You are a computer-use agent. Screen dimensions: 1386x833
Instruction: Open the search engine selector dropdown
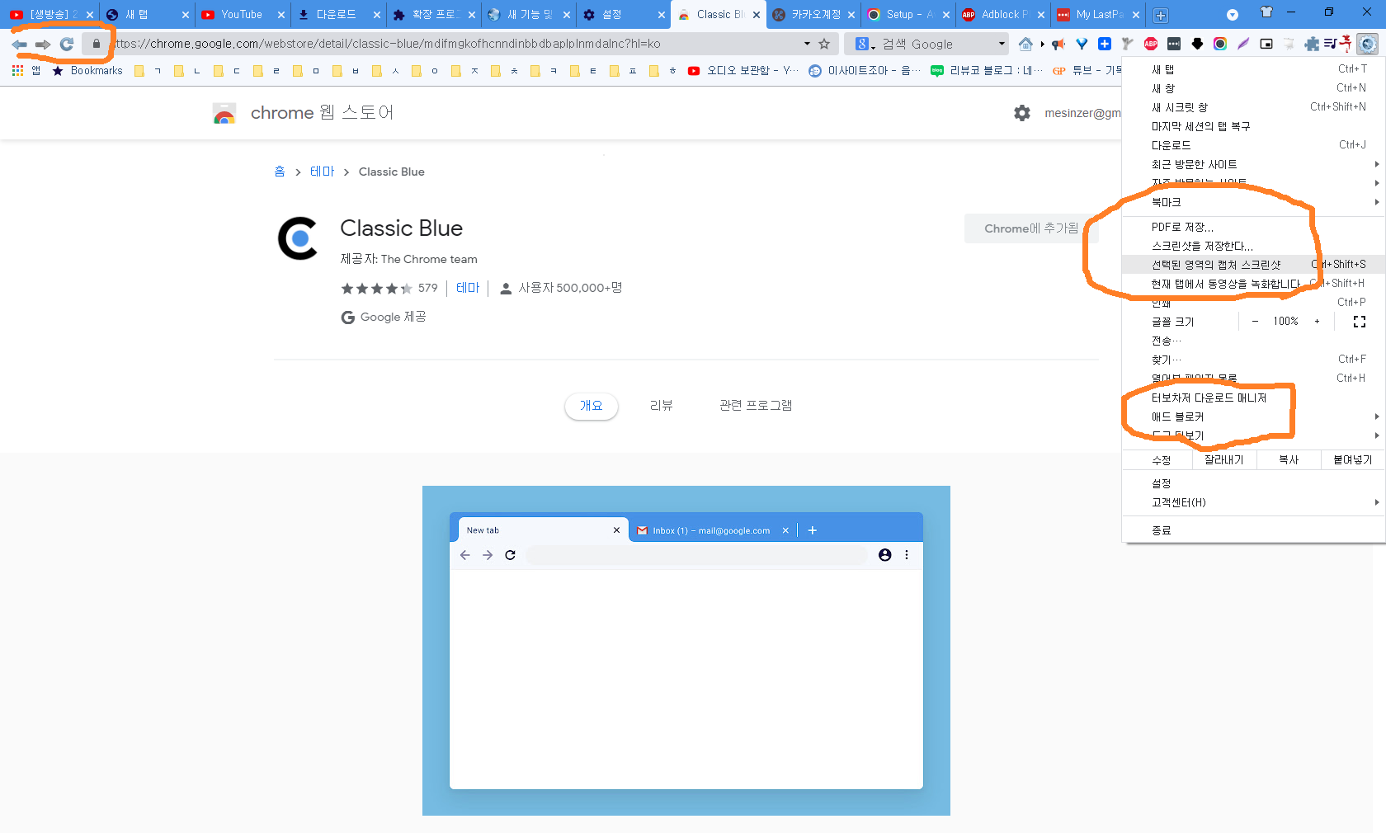pos(864,44)
